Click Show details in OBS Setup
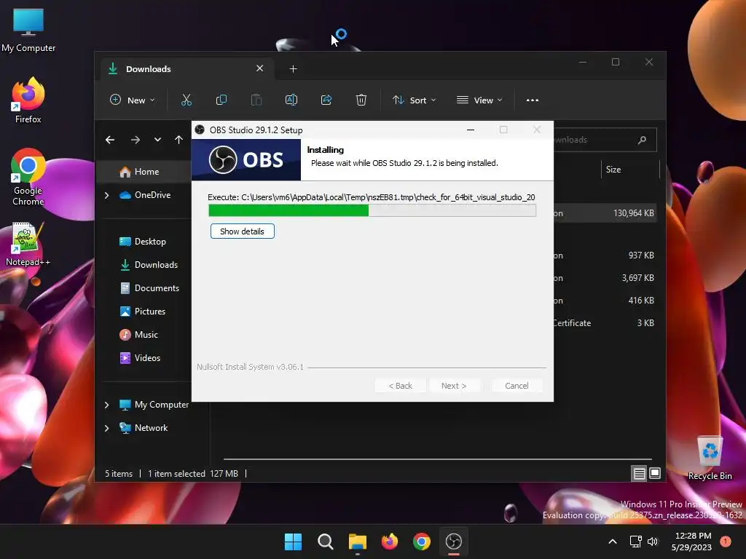This screenshot has width=746, height=559. tap(242, 231)
